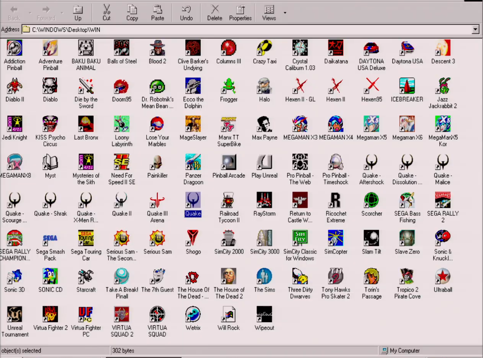Select the Wetrix shortcut
483x358 pixels.
(x=193, y=314)
